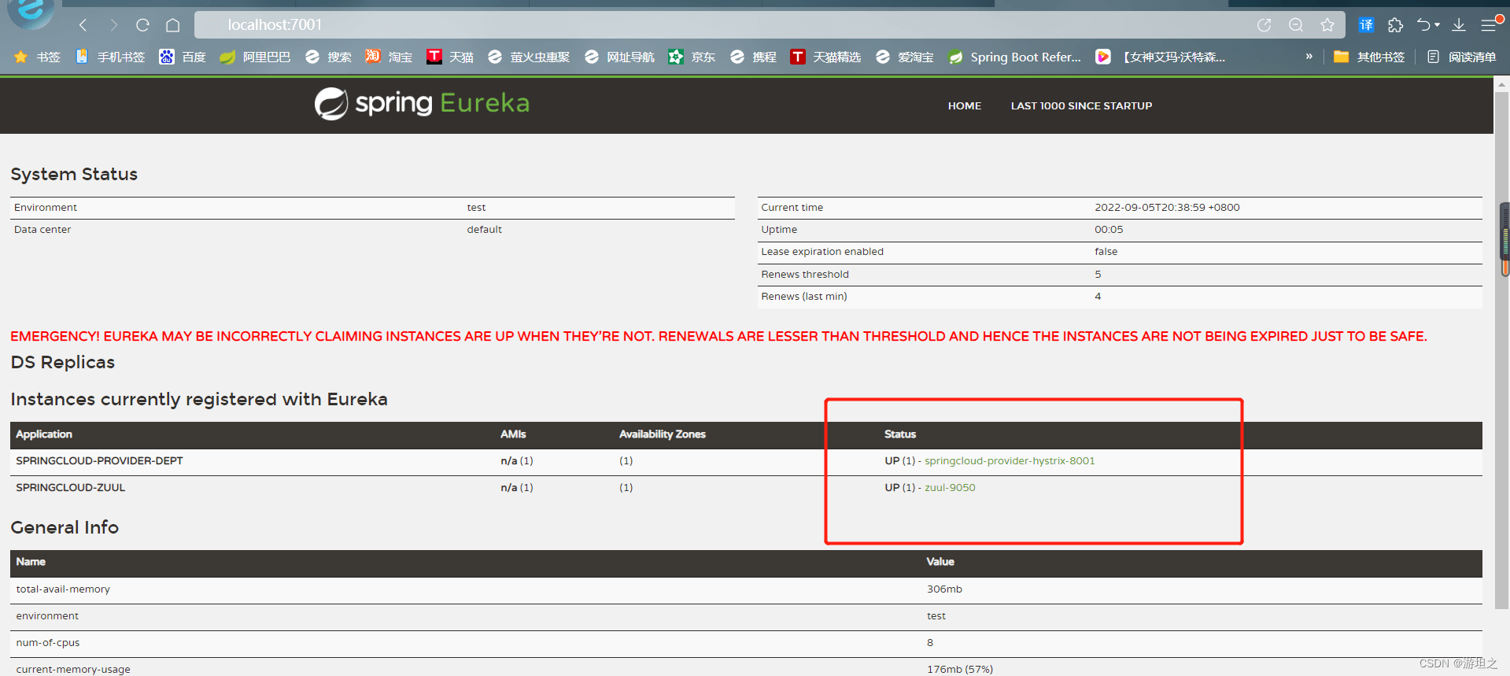This screenshot has height=676, width=1510.
Task: Open the 京东 bookmark
Action: click(x=692, y=57)
